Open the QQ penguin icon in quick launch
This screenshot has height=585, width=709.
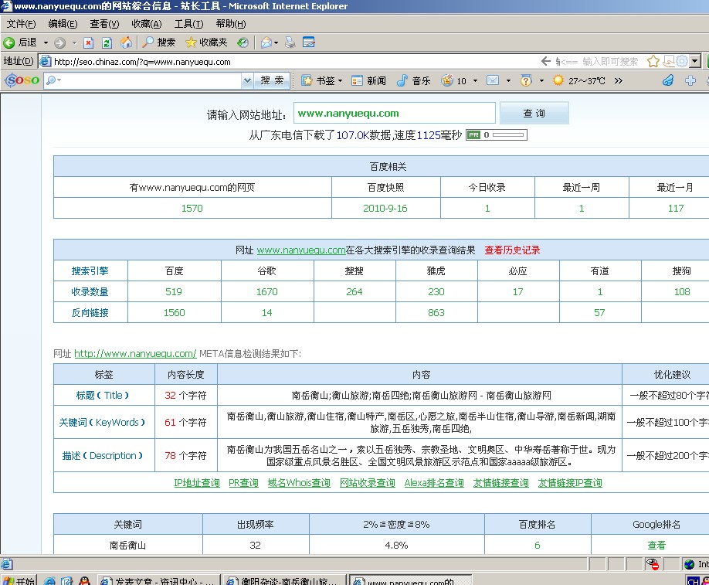[x=84, y=580]
